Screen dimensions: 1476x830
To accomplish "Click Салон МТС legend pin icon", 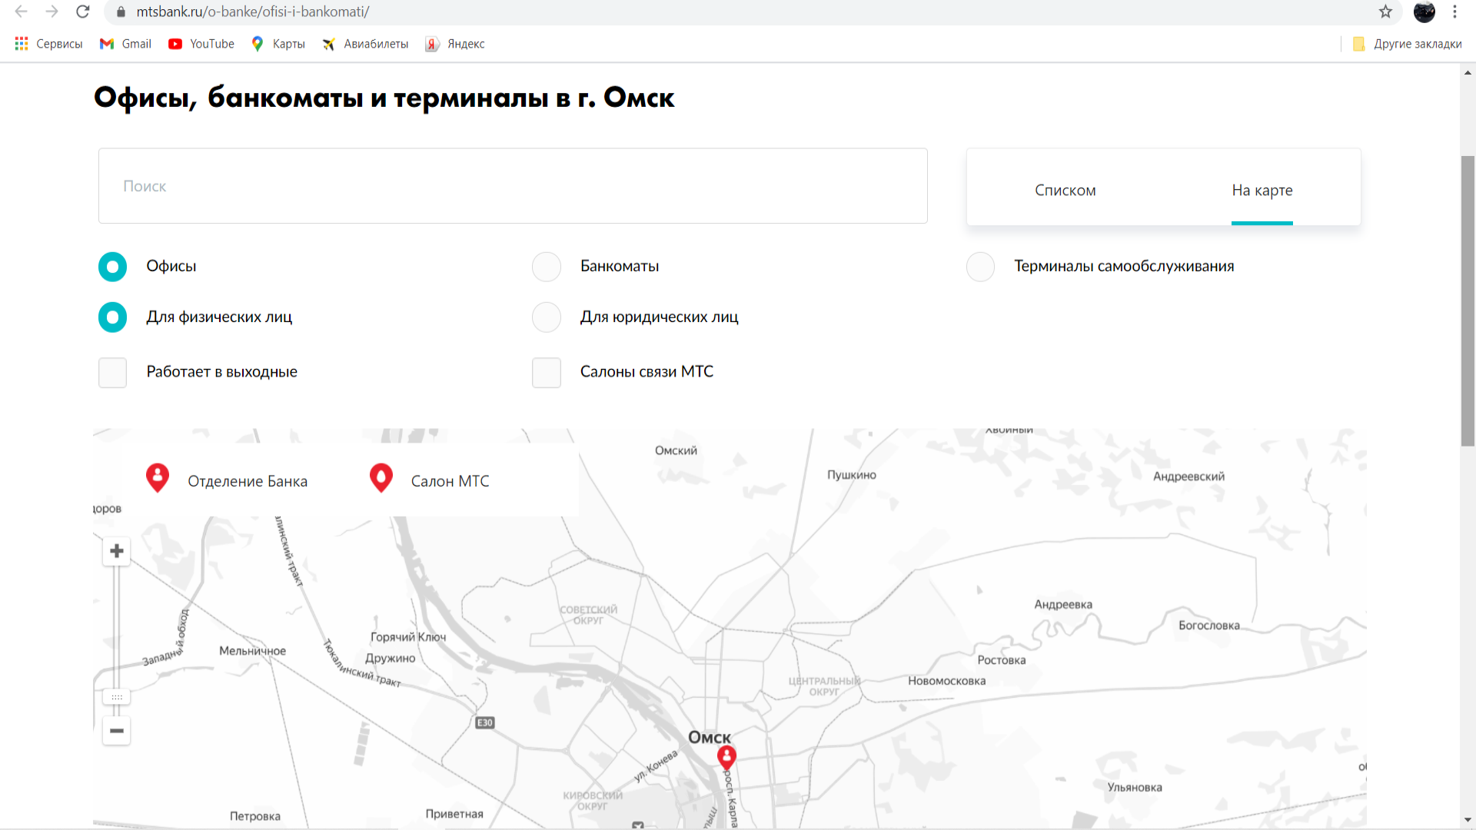I will point(381,478).
